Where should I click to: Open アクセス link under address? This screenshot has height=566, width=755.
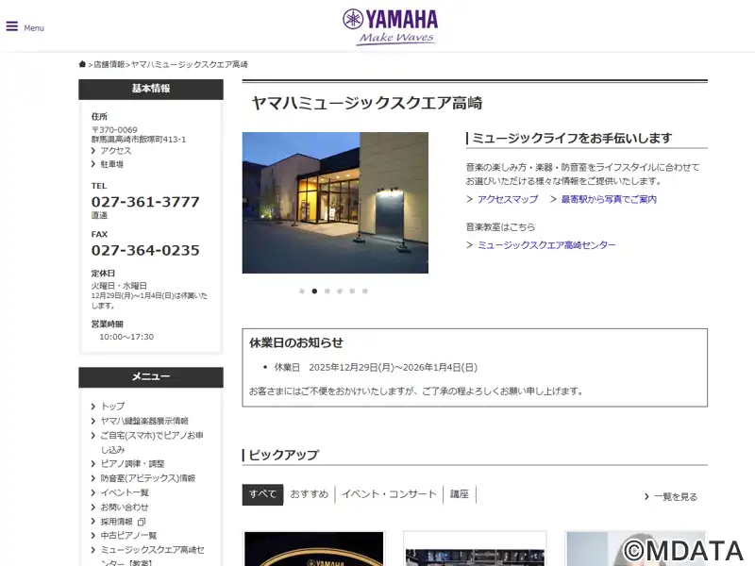(x=115, y=151)
